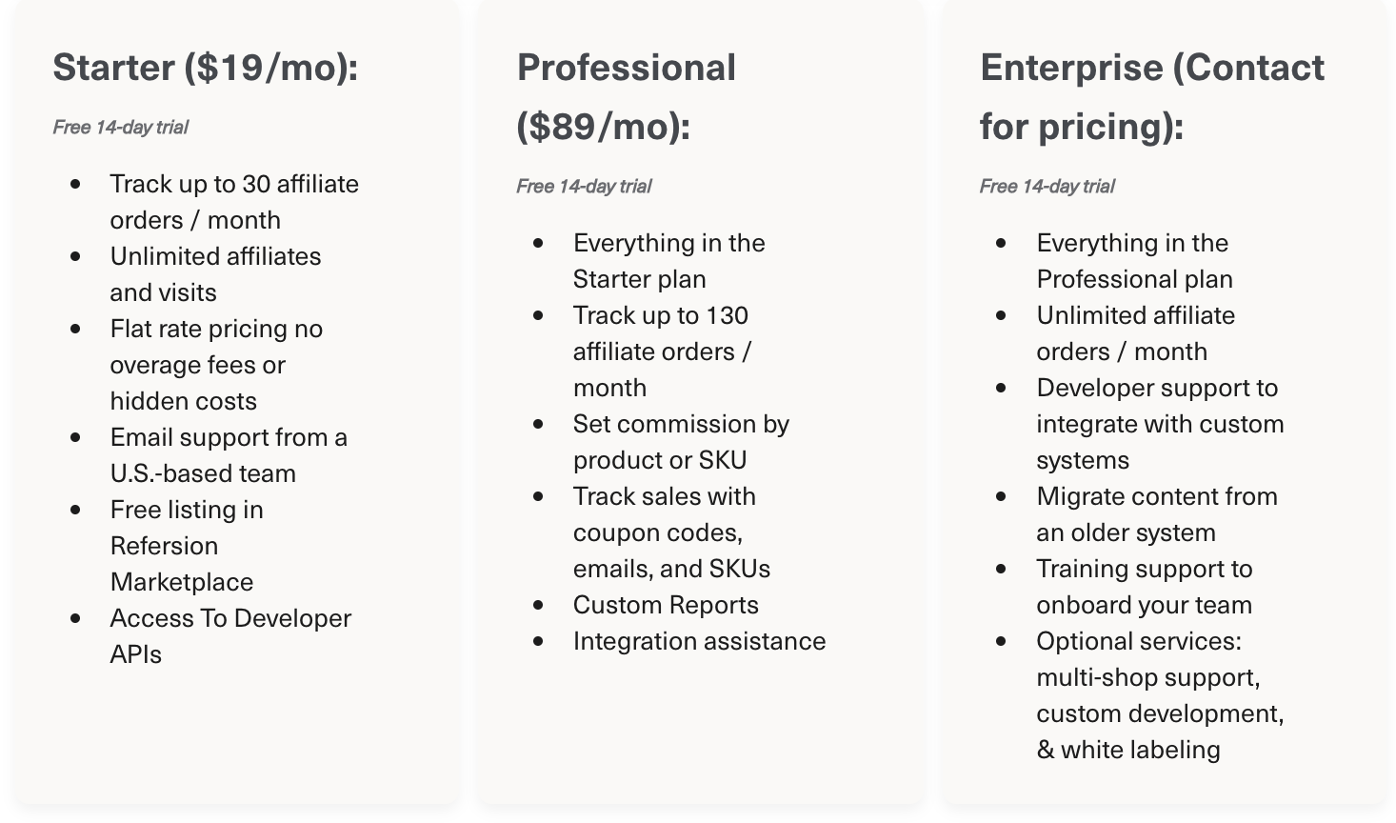Viewport: 1396px width, 823px height.
Task: Click the Free 14-day trial text under Starter
Action: tap(121, 128)
